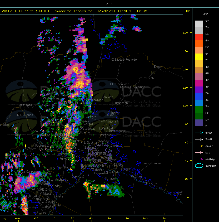This screenshot has width=219, height=222.
Task: Click the C_Chilenos place label
Action: click(25, 115)
